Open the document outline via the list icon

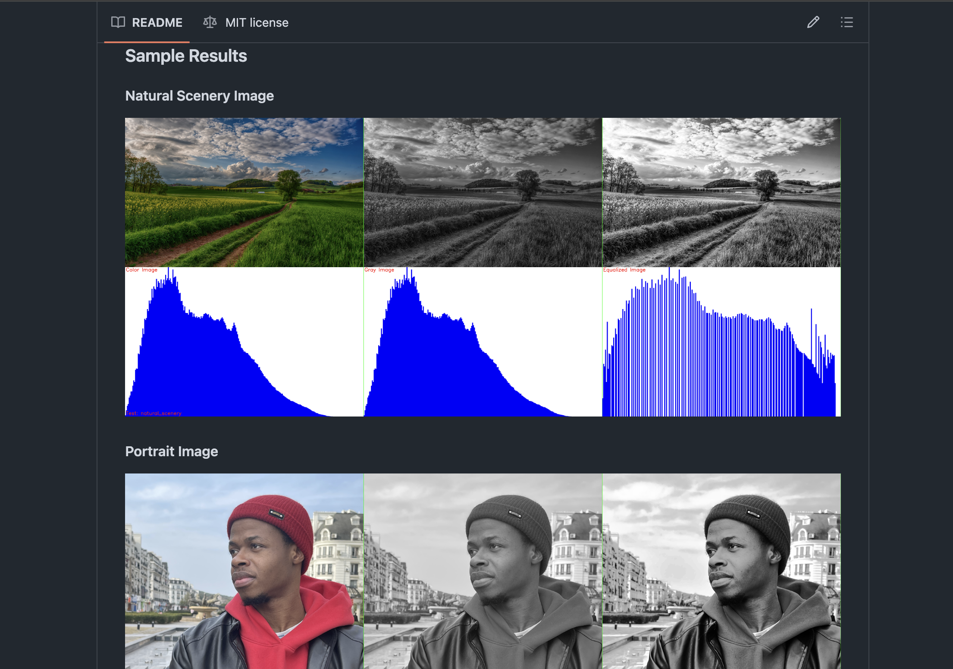click(x=846, y=22)
